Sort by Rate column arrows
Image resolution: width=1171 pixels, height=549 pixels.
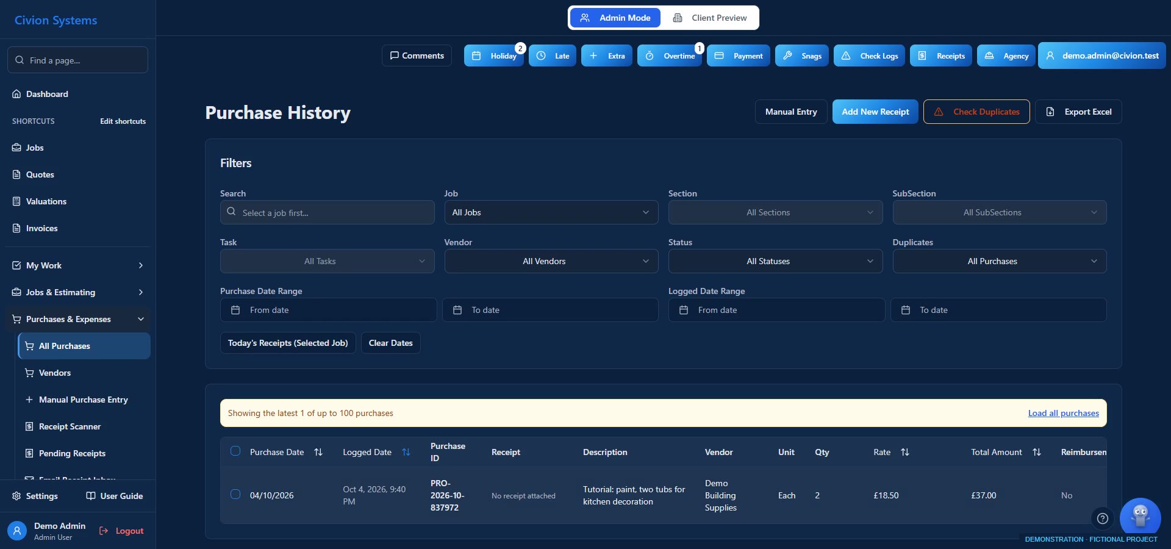[x=905, y=452]
